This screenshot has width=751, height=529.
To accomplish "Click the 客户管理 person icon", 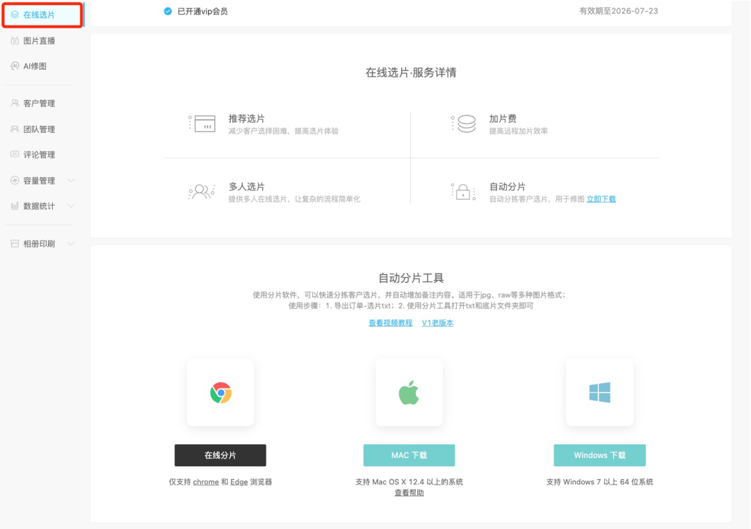I will pos(15,103).
